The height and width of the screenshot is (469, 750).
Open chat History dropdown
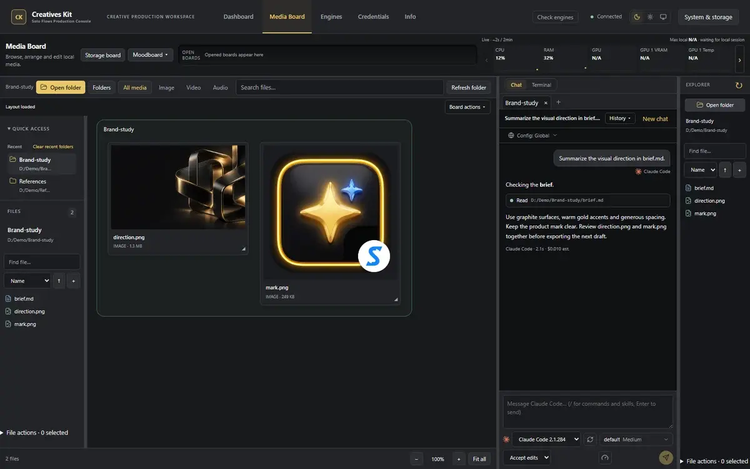click(620, 118)
